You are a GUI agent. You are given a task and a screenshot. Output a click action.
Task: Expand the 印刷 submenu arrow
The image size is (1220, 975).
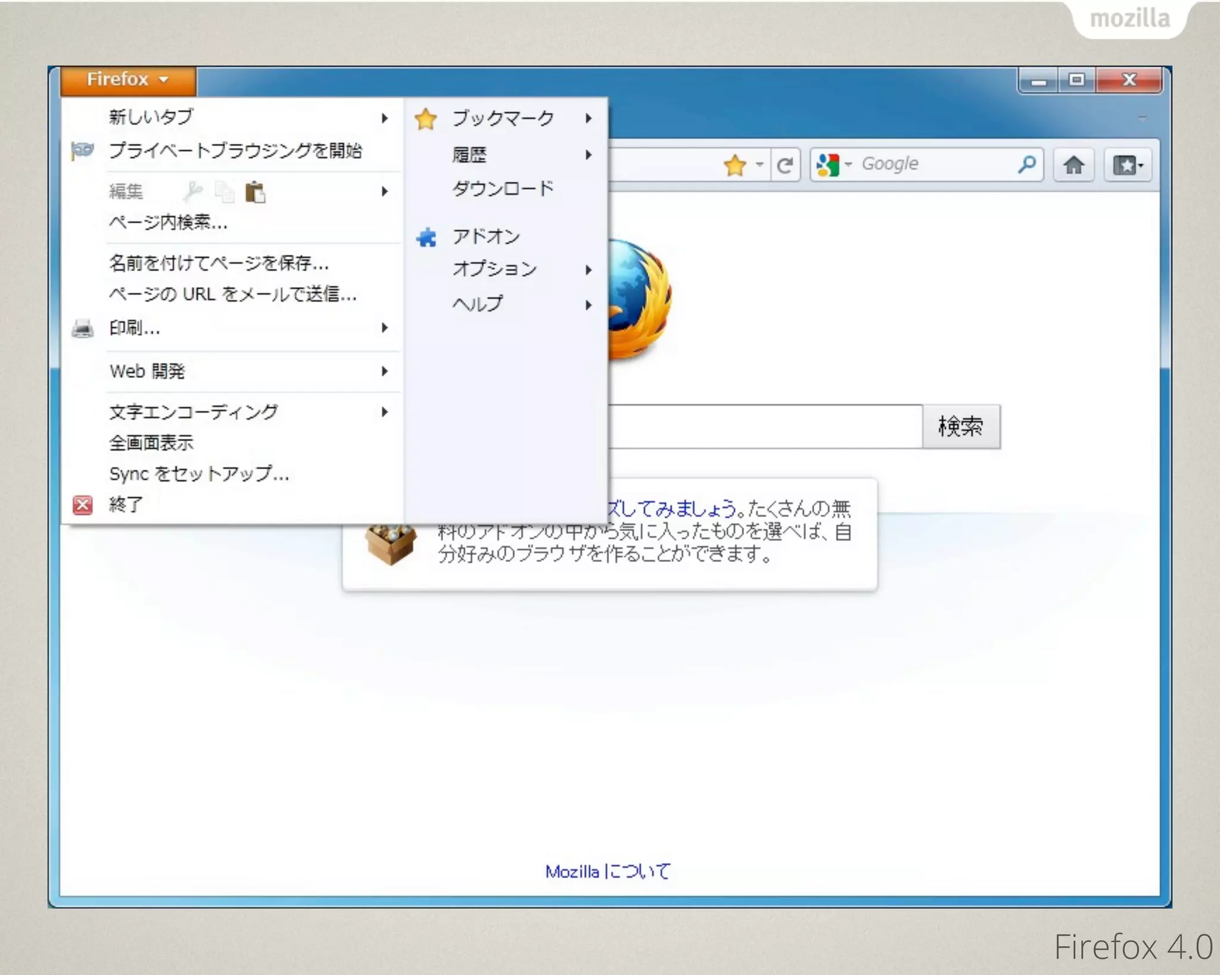pyautogui.click(x=385, y=327)
